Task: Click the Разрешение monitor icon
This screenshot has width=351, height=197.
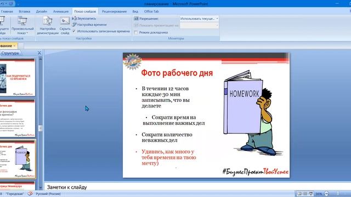Action: click(136, 19)
